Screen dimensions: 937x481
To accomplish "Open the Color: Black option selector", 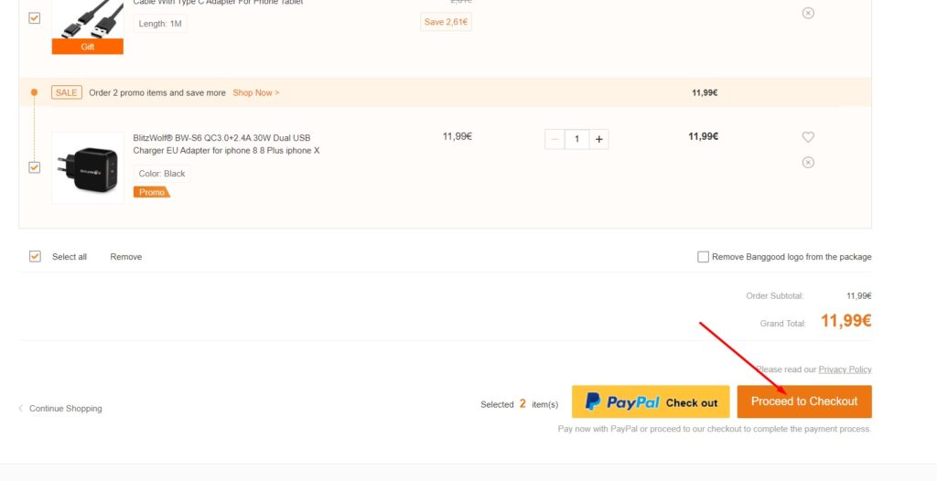I will pos(162,173).
